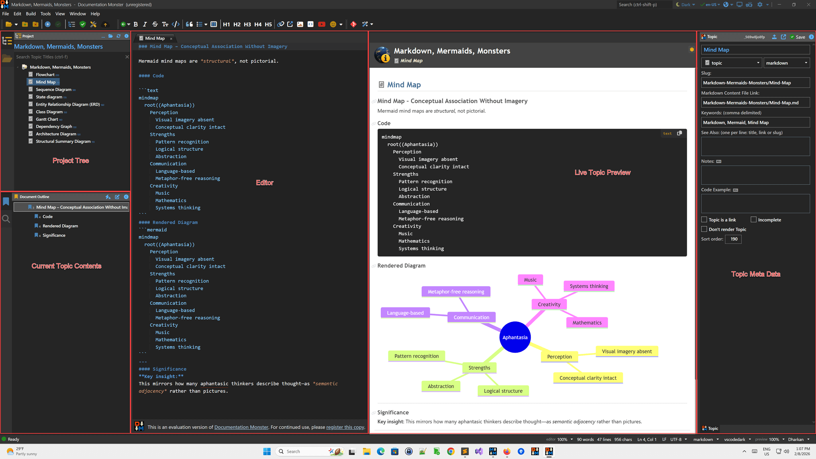The image size is (816, 459).
Task: Open the markdown format dropdown in Topic panel
Action: [x=787, y=63]
